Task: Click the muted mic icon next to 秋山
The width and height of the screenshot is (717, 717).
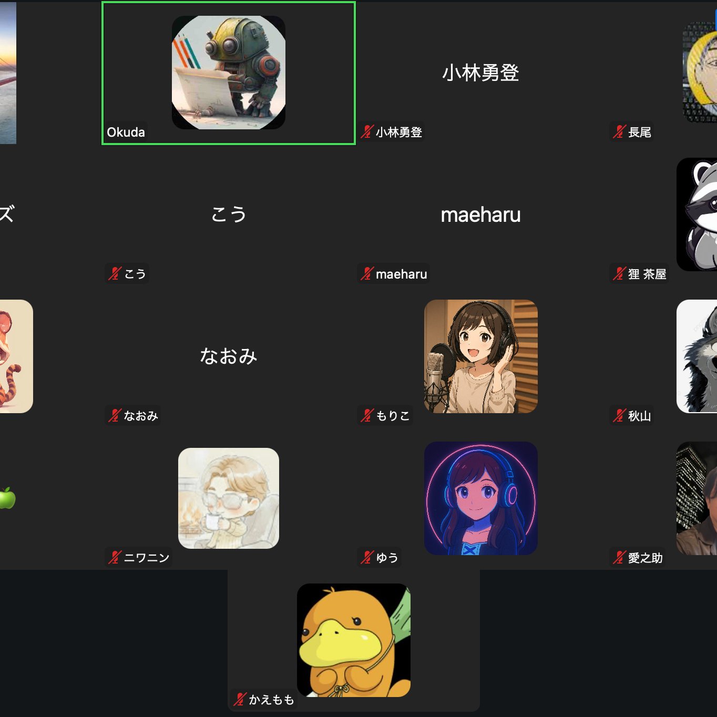Action: pyautogui.click(x=619, y=416)
